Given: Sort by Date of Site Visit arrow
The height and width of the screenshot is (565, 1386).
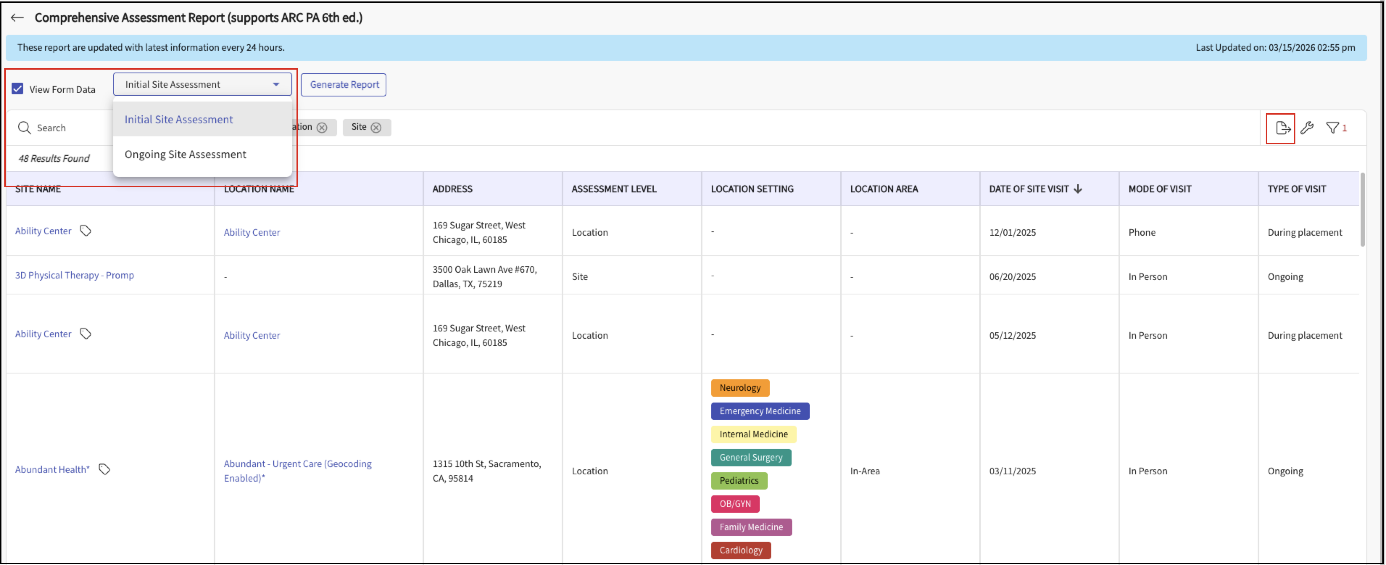Looking at the screenshot, I should (1078, 189).
